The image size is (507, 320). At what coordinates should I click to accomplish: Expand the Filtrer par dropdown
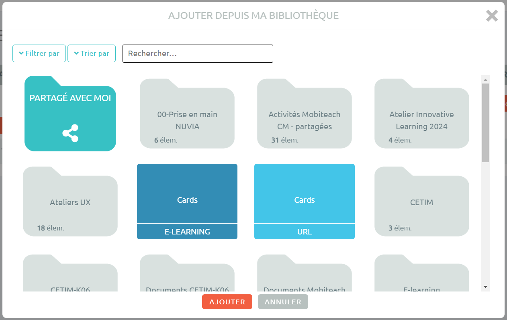[x=39, y=53]
